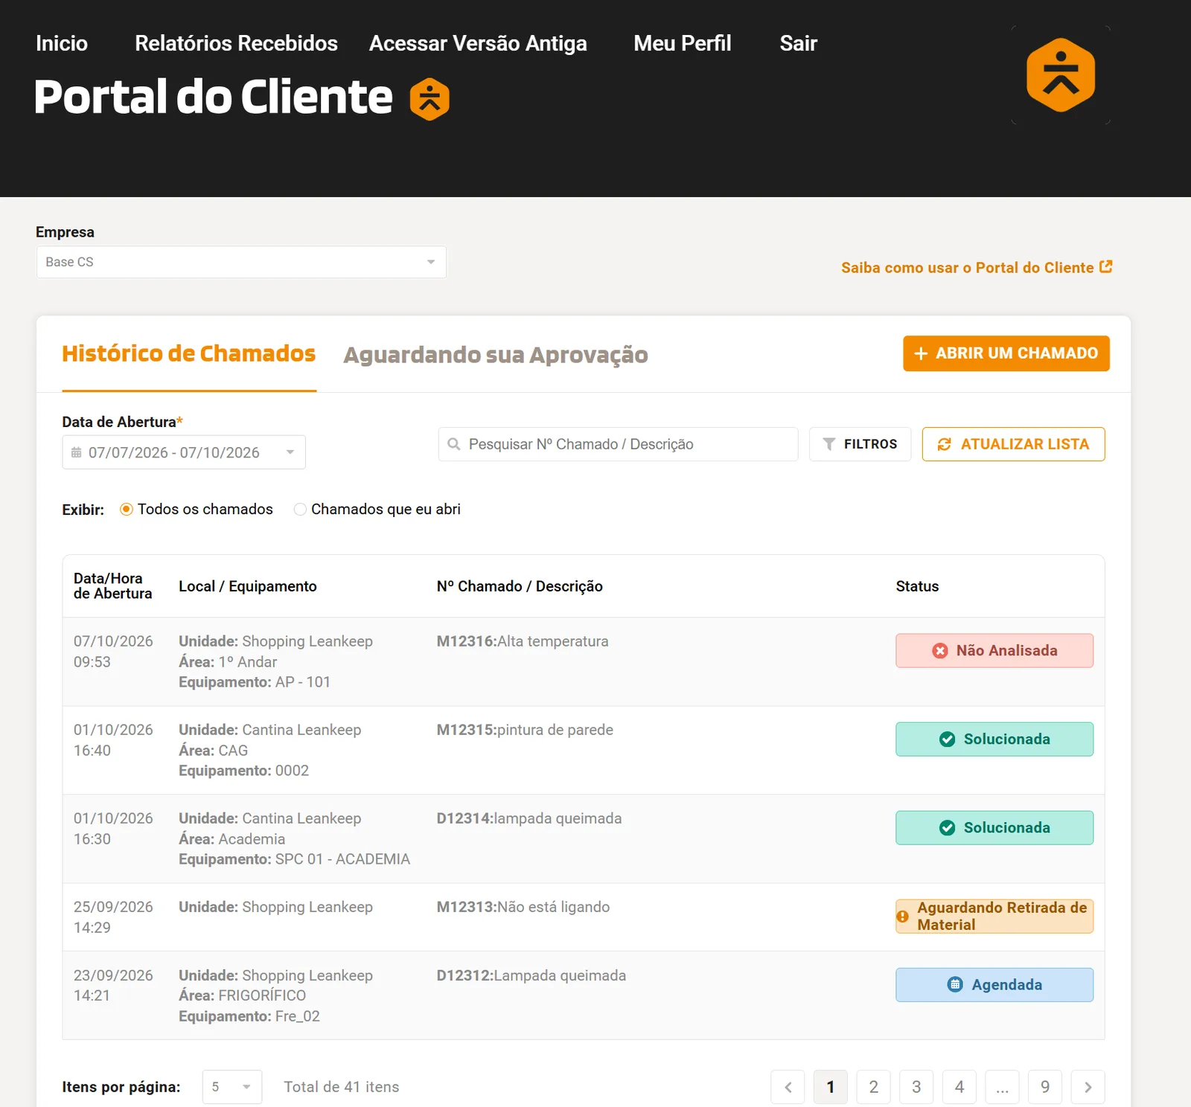
Task: Go to the next page using right arrow
Action: (x=1088, y=1087)
